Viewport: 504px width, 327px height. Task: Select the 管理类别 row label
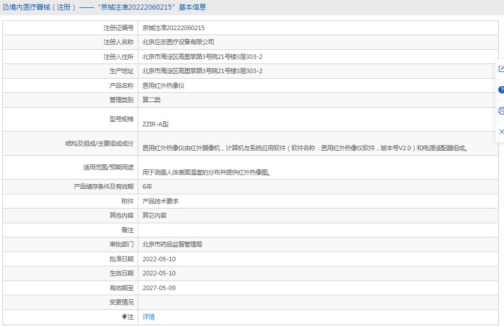[121, 100]
